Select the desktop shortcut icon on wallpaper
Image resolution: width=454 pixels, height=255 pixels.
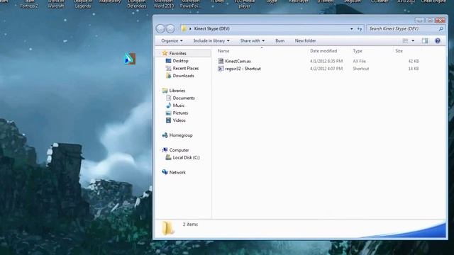coord(130,59)
